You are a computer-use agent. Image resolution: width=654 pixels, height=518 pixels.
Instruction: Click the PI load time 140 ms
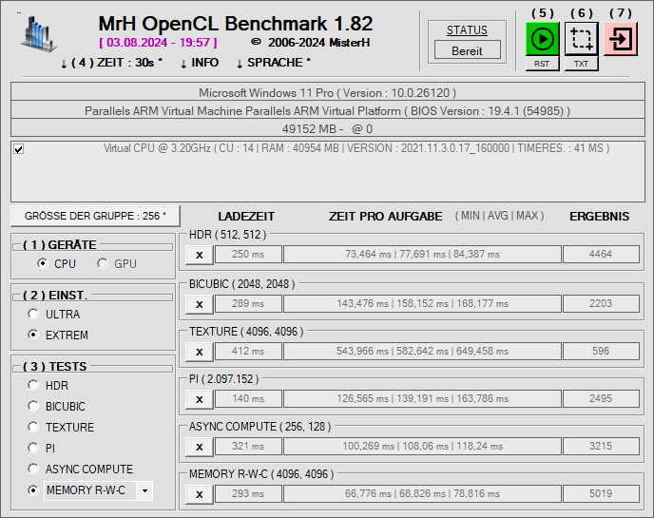[x=248, y=398]
